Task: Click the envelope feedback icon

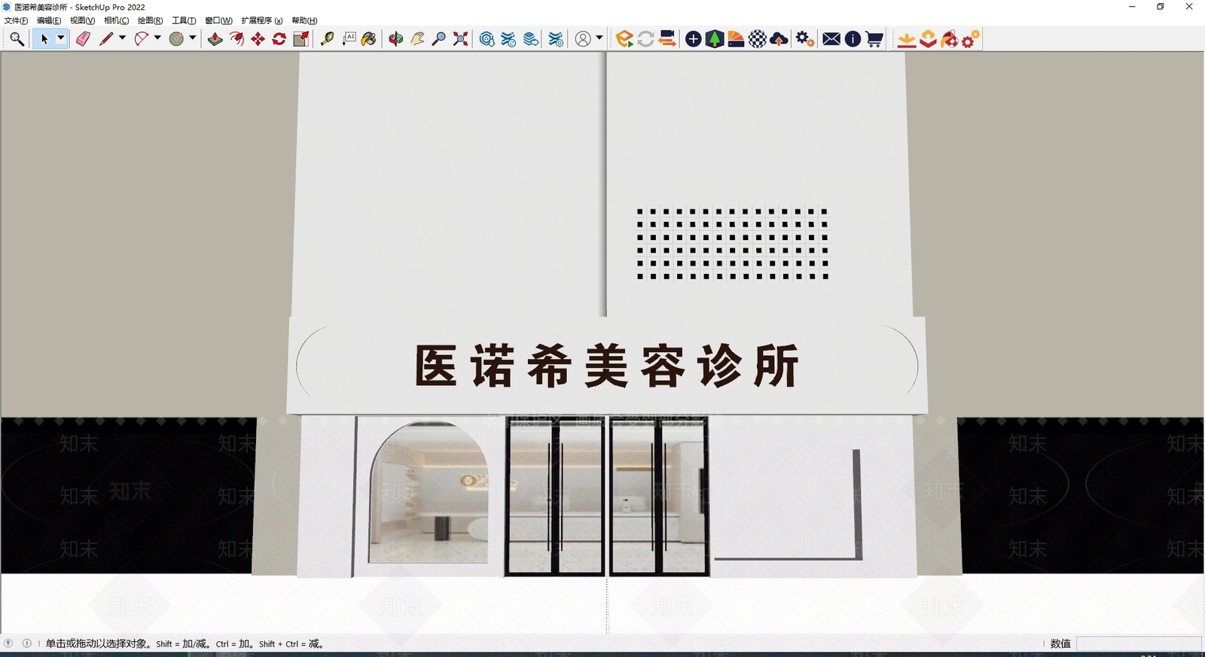Action: point(831,39)
